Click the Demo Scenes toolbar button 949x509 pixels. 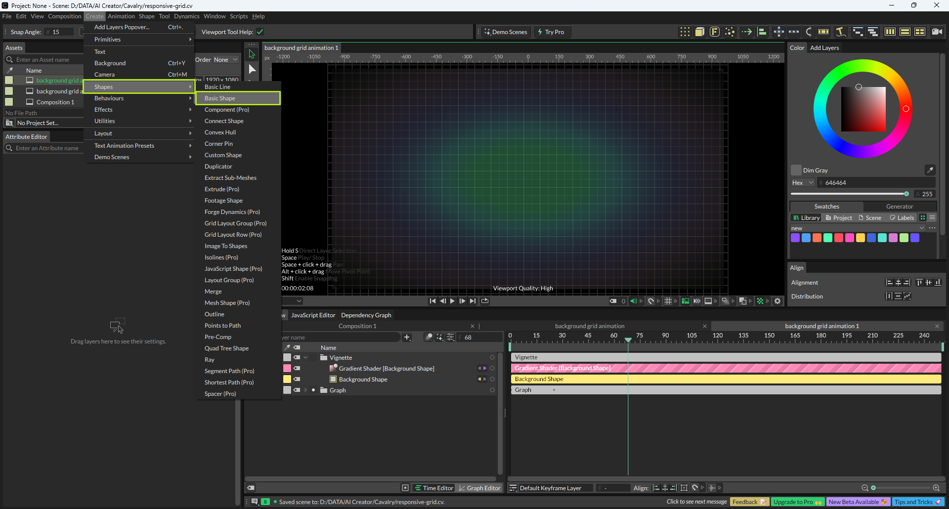click(505, 32)
